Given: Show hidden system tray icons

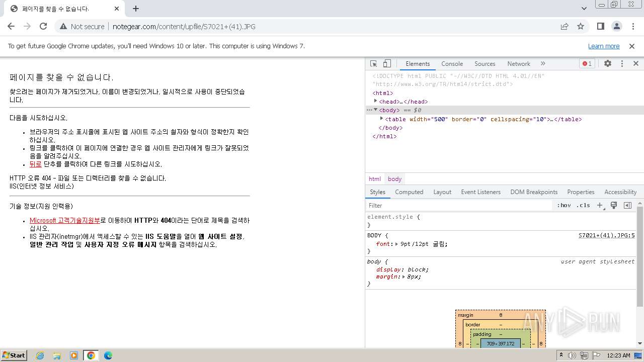Looking at the screenshot, I should (561, 355).
